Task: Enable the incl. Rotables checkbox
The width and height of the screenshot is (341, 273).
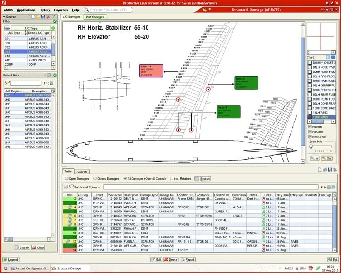Action: 172,179
